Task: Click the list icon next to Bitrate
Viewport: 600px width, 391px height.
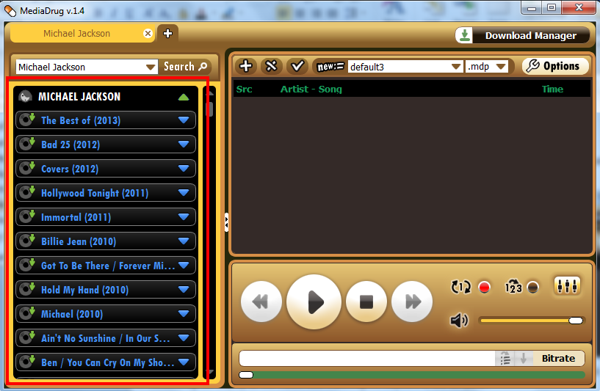Action: pyautogui.click(x=505, y=359)
